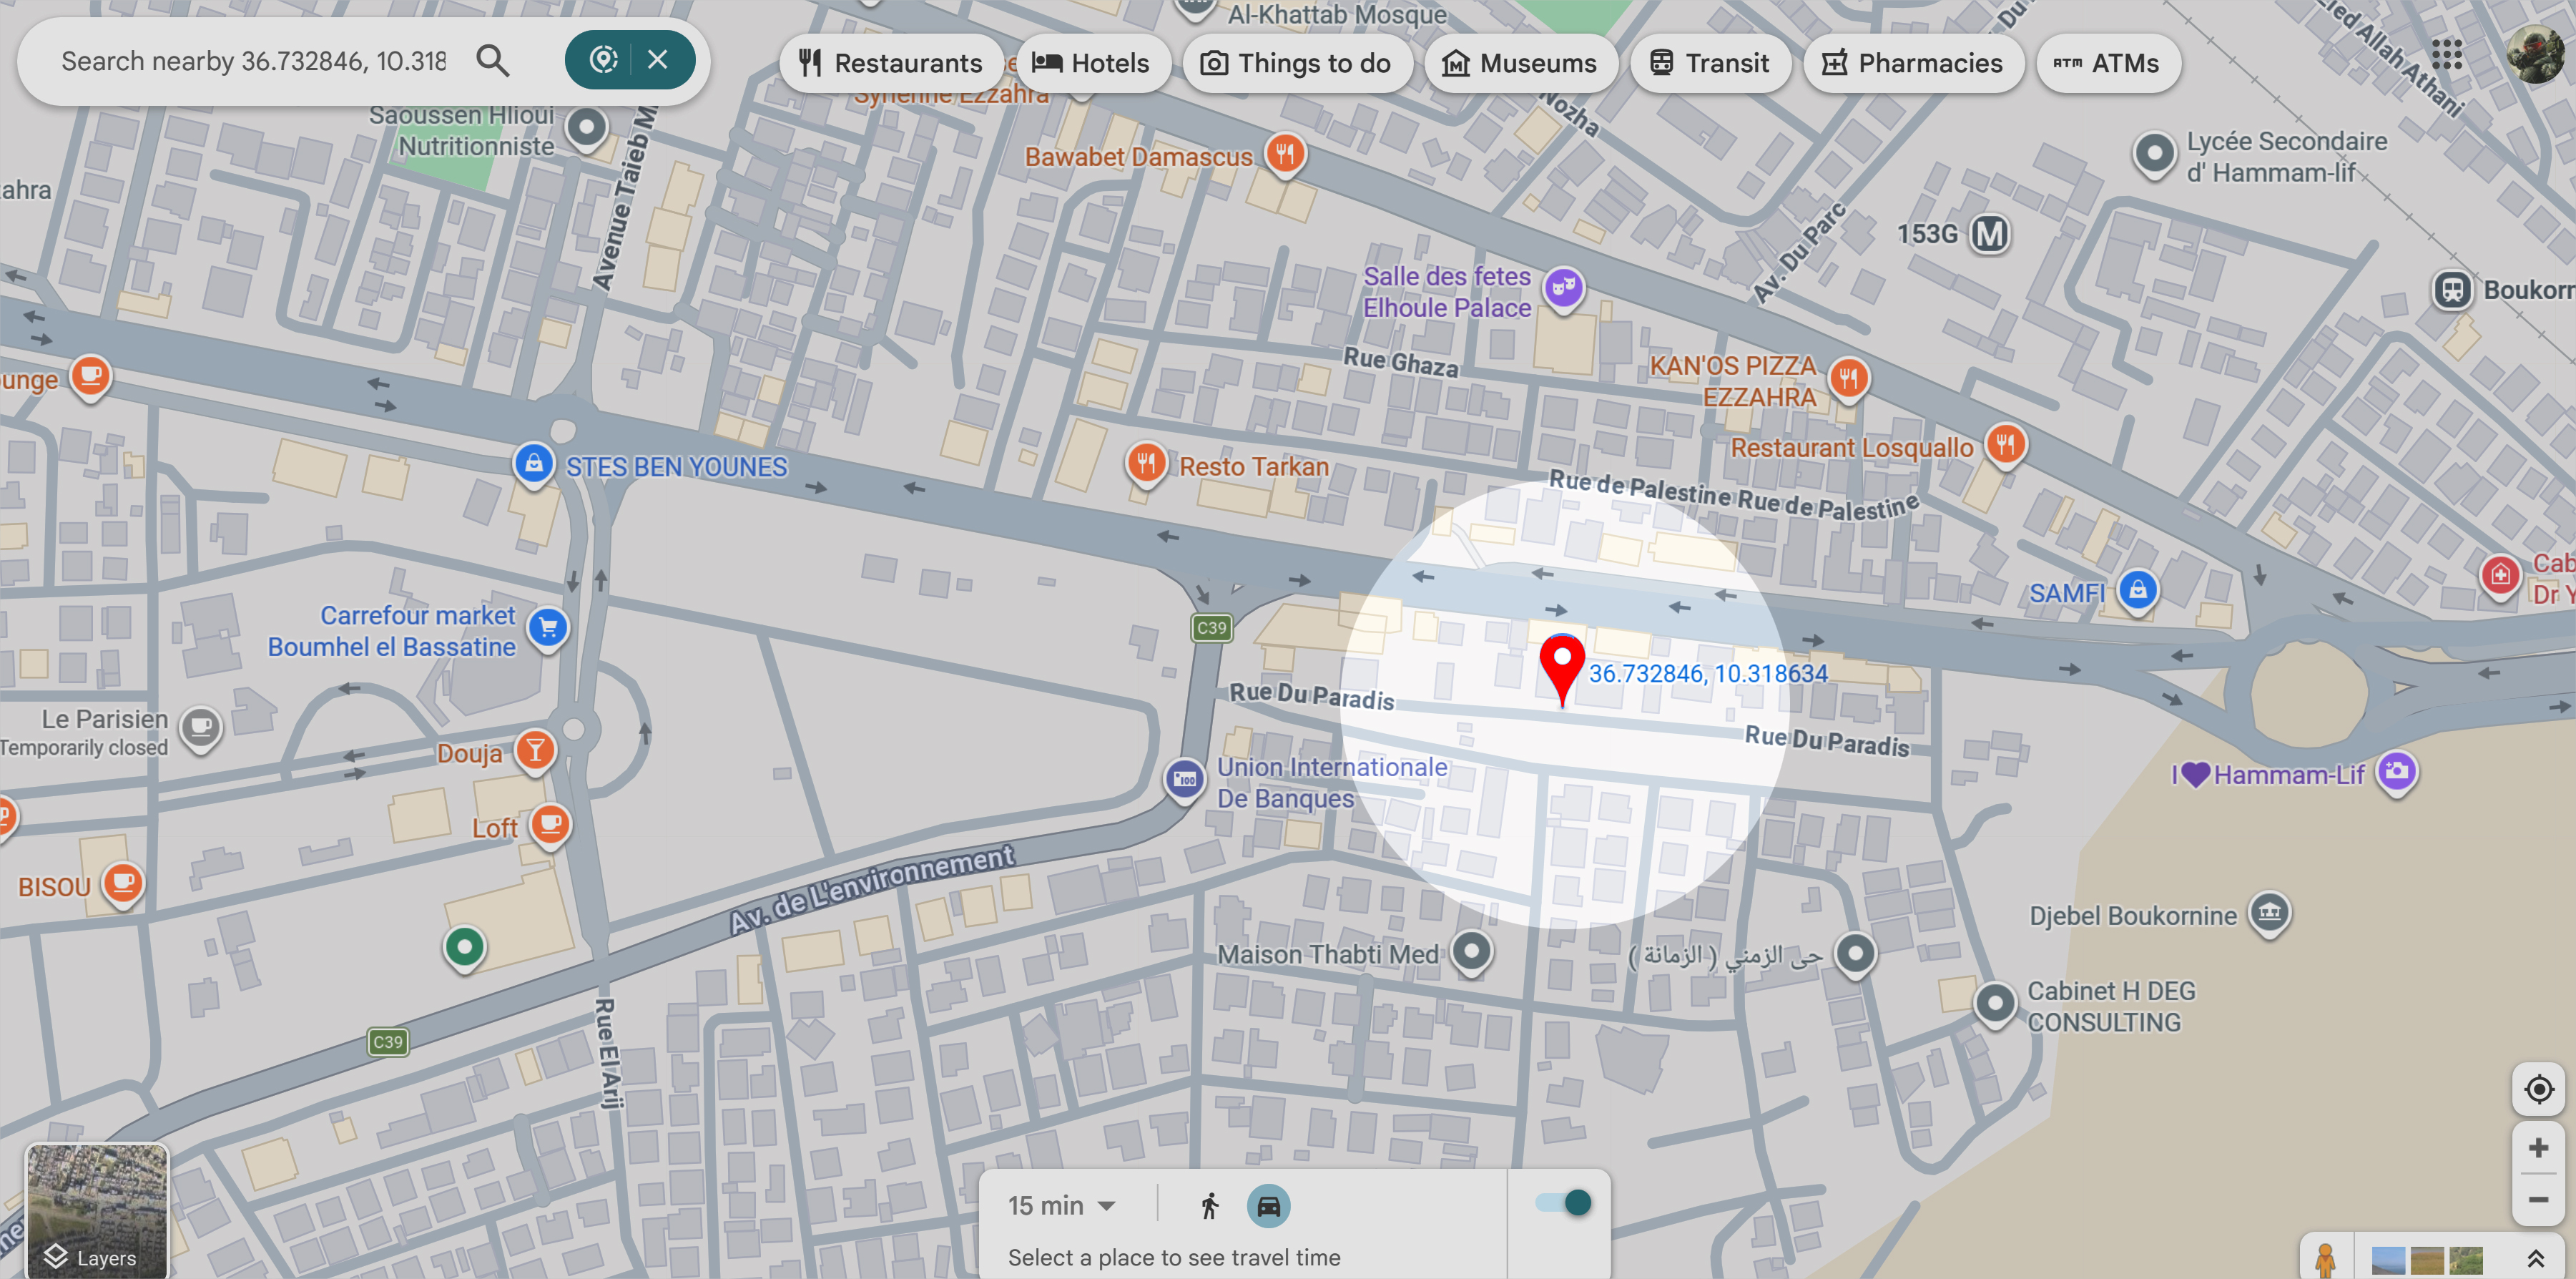Open the Loft cafe marker

550,826
